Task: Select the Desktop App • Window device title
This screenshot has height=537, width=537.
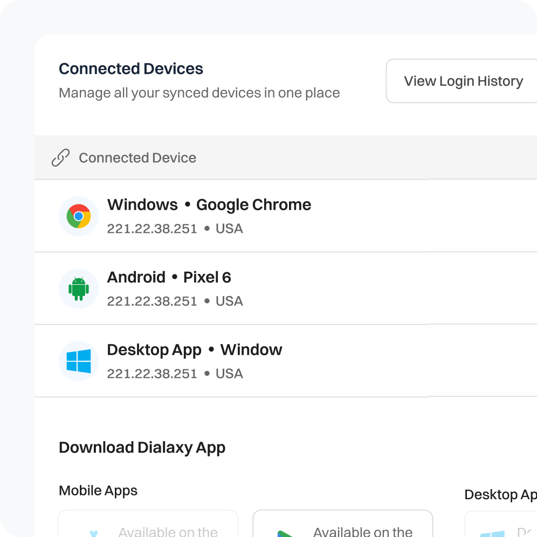Action: click(x=195, y=350)
